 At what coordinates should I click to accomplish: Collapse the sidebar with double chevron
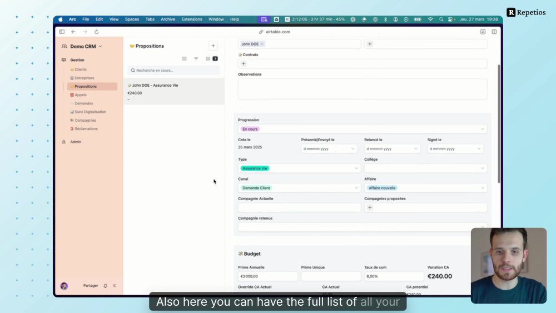(x=115, y=286)
